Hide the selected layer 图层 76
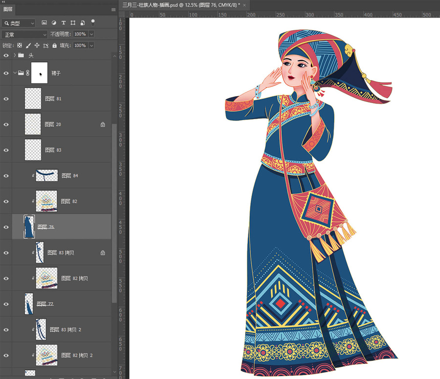Image resolution: width=440 pixels, height=379 pixels. click(x=6, y=227)
